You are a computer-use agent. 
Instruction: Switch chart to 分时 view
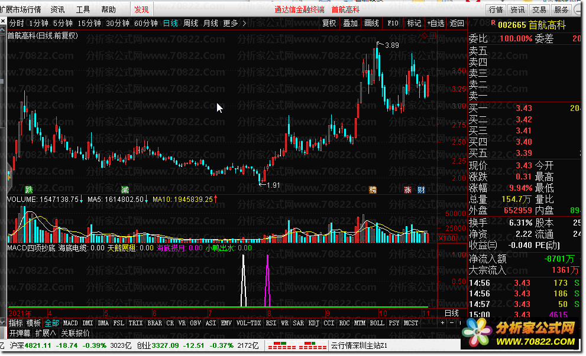click(17, 23)
